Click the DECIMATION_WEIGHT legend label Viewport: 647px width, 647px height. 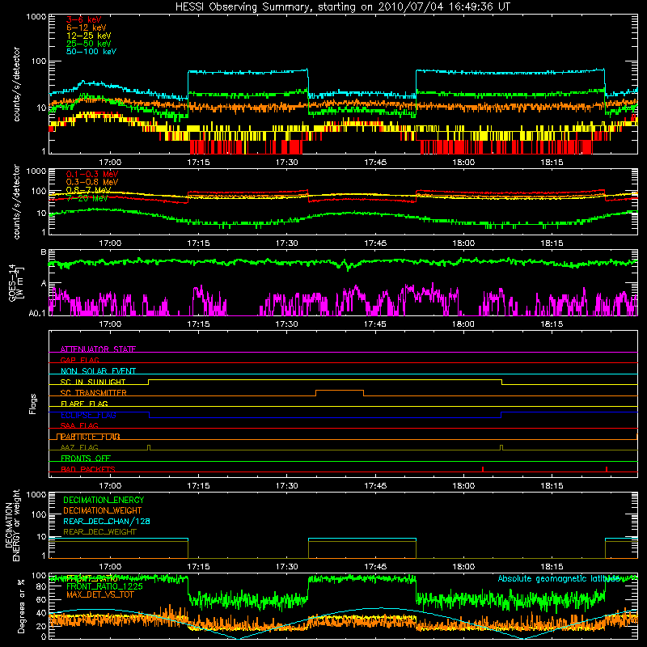103,510
